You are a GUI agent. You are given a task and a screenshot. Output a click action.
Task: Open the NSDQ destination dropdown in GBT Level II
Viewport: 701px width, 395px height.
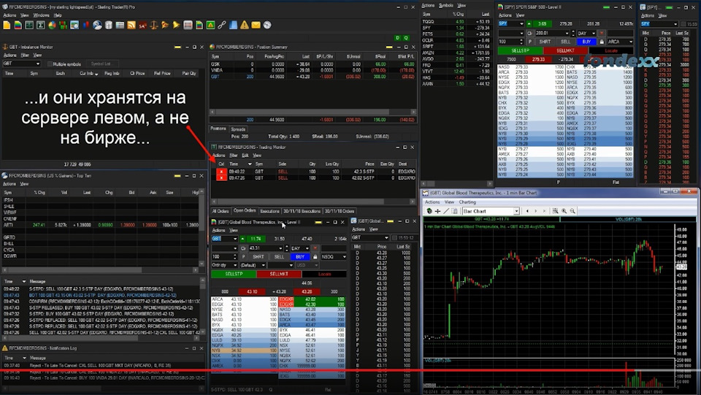pos(344,257)
